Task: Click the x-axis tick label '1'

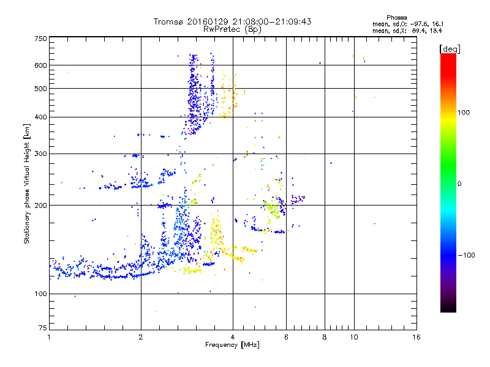Action: pyautogui.click(x=49, y=337)
